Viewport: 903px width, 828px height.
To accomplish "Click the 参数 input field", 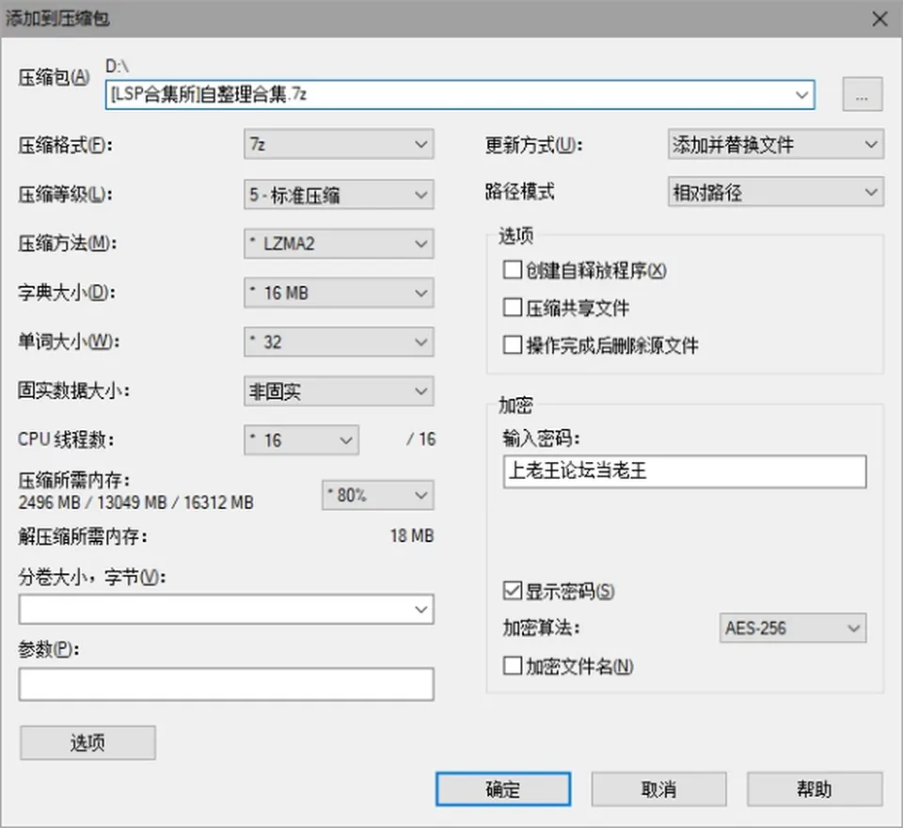I will 227,684.
